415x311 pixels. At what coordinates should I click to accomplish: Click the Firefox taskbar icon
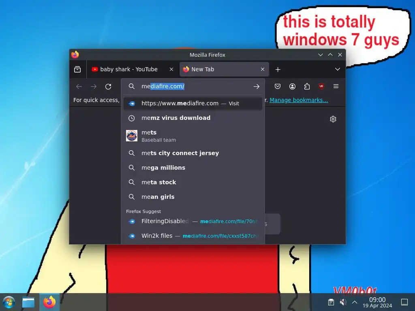[x=49, y=302]
